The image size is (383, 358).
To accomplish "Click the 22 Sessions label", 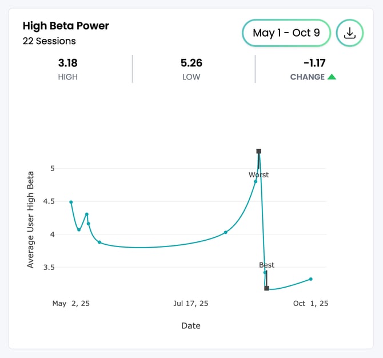I will (49, 41).
